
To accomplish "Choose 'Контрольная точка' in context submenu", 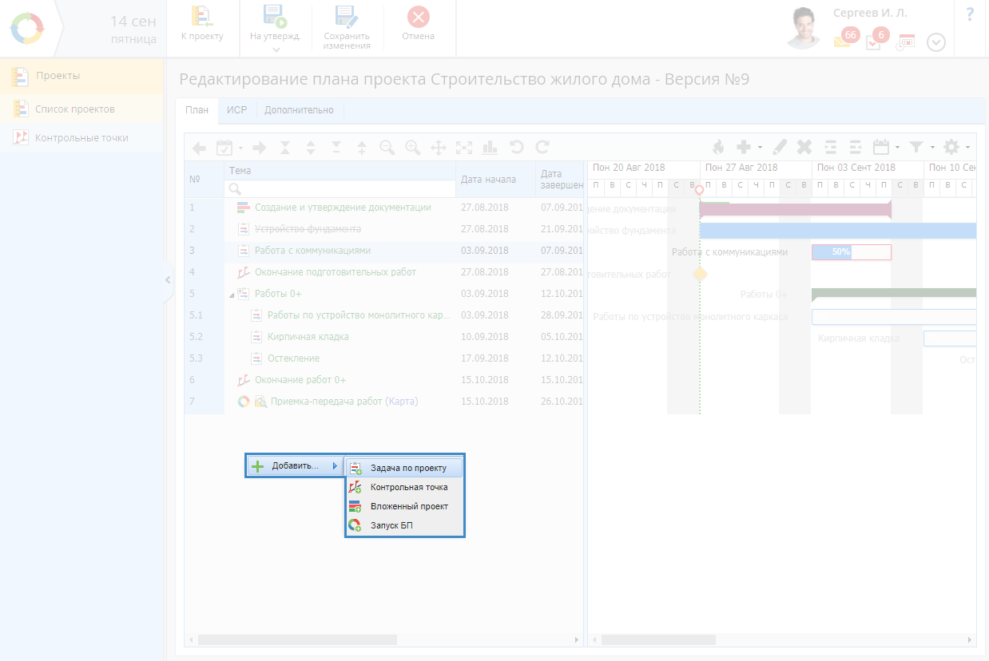I will click(x=408, y=487).
